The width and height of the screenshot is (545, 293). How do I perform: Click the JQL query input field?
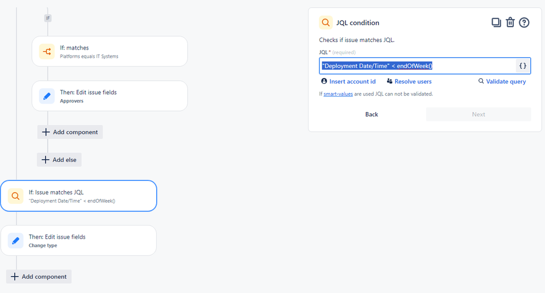point(417,66)
